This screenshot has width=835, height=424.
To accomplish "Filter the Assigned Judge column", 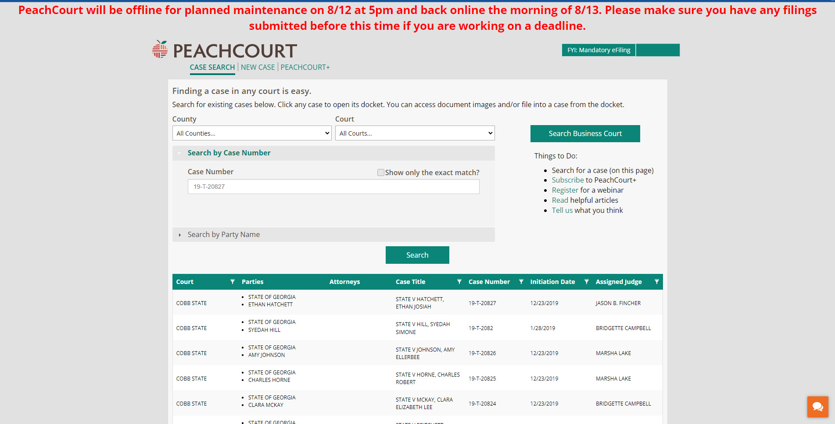I will (x=657, y=282).
